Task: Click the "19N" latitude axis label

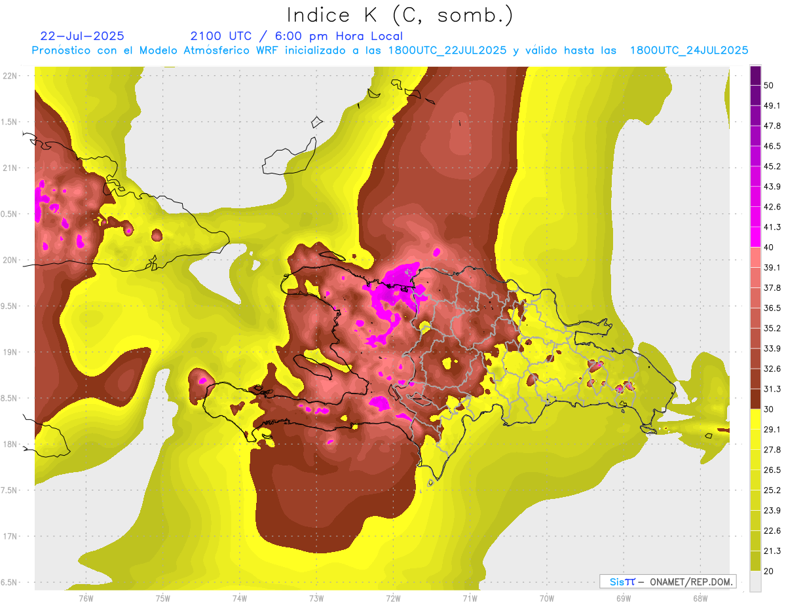Action: (10, 352)
